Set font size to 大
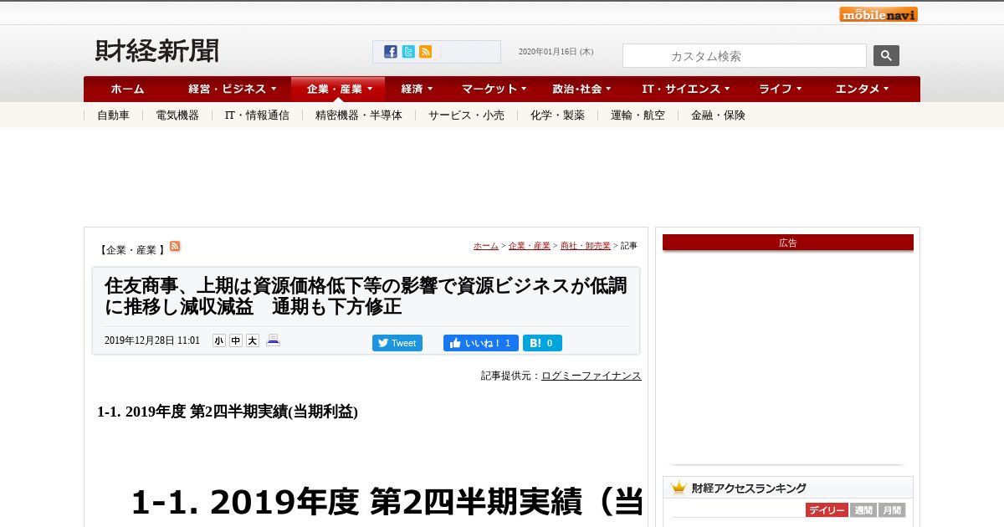This screenshot has height=527, width=1004. tap(253, 340)
